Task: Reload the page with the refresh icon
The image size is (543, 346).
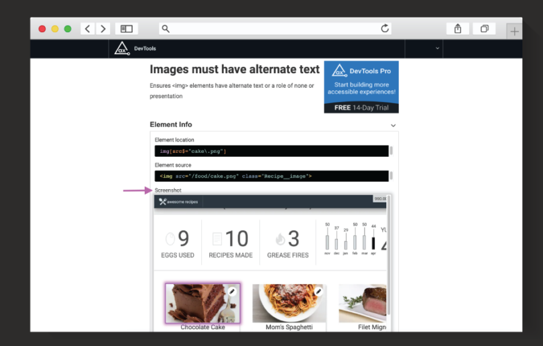Action: [385, 28]
